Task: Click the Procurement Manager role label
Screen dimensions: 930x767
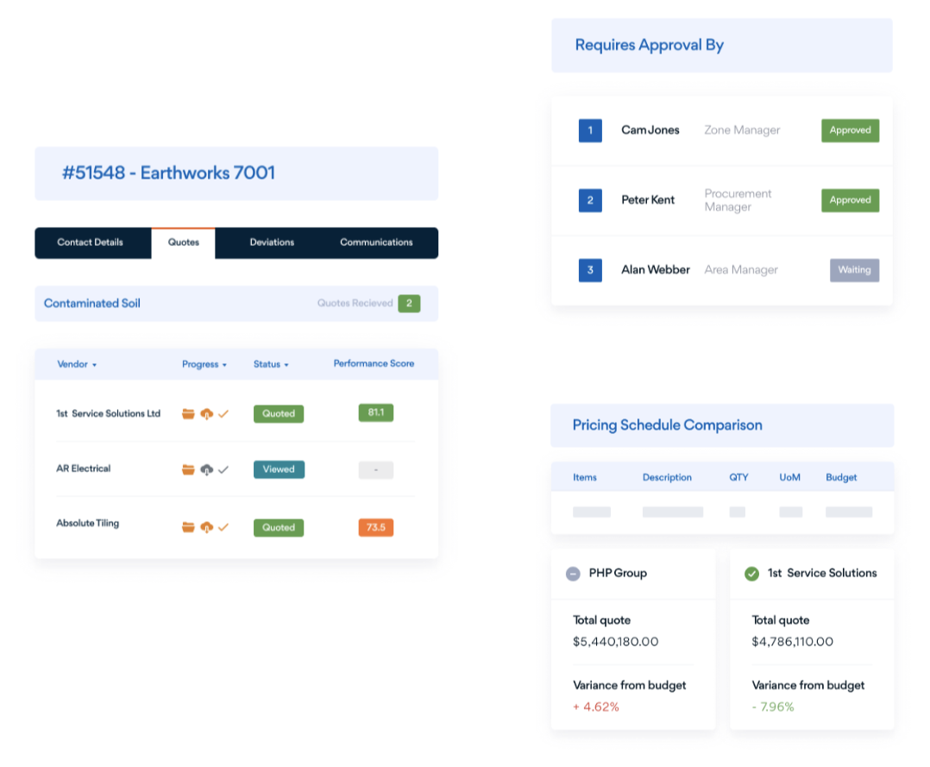Action: tap(738, 200)
